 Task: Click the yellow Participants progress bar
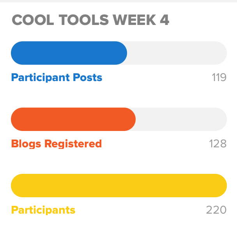(x=119, y=186)
